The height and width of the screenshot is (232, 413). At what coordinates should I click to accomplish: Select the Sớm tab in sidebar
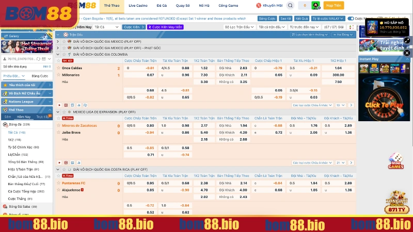pyautogui.click(x=8, y=117)
